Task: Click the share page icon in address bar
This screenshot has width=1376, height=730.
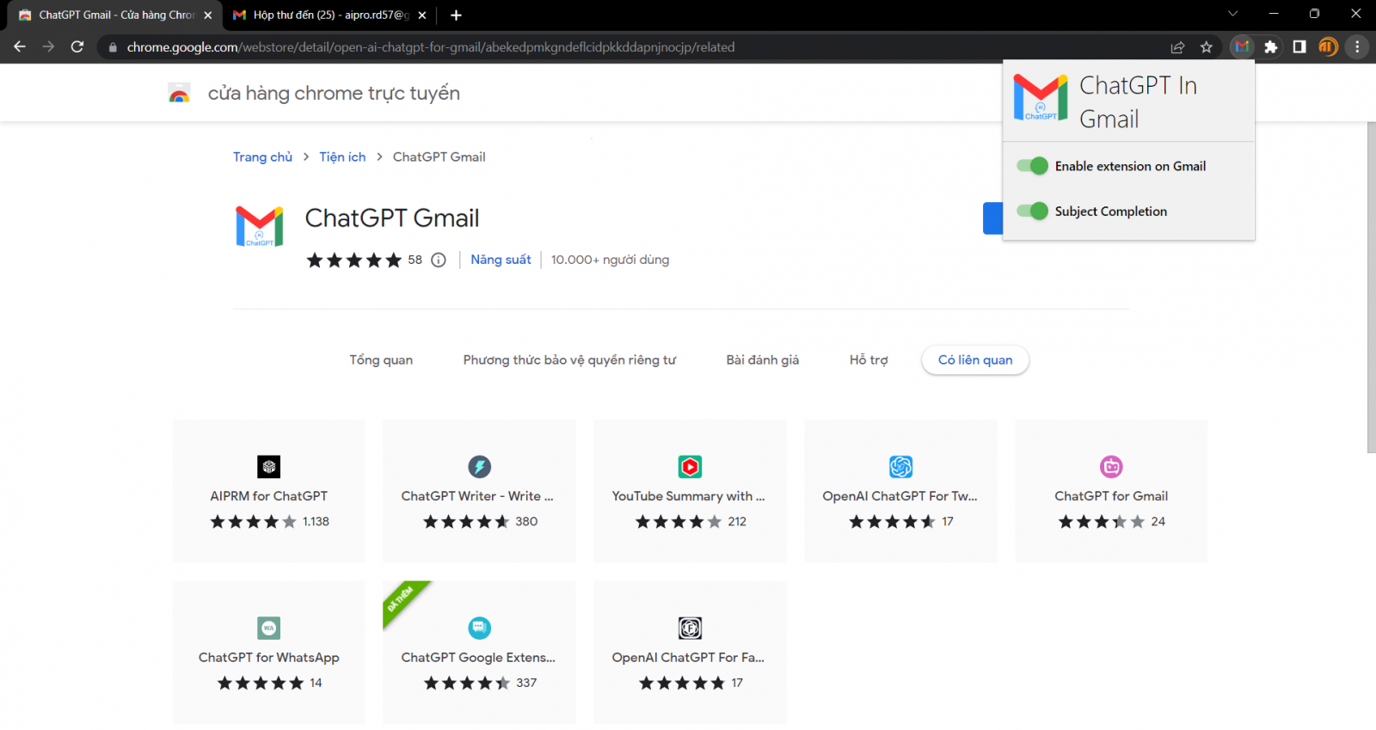Action: pos(1177,47)
